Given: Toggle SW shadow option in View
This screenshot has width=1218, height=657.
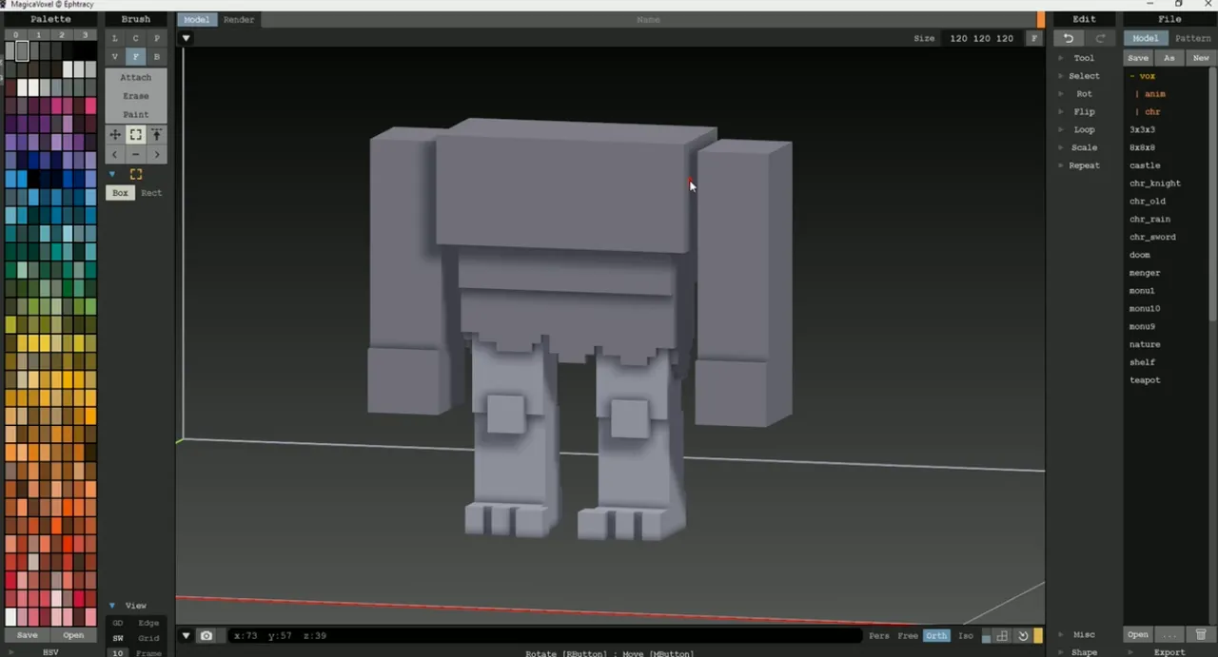Looking at the screenshot, I should tap(118, 638).
